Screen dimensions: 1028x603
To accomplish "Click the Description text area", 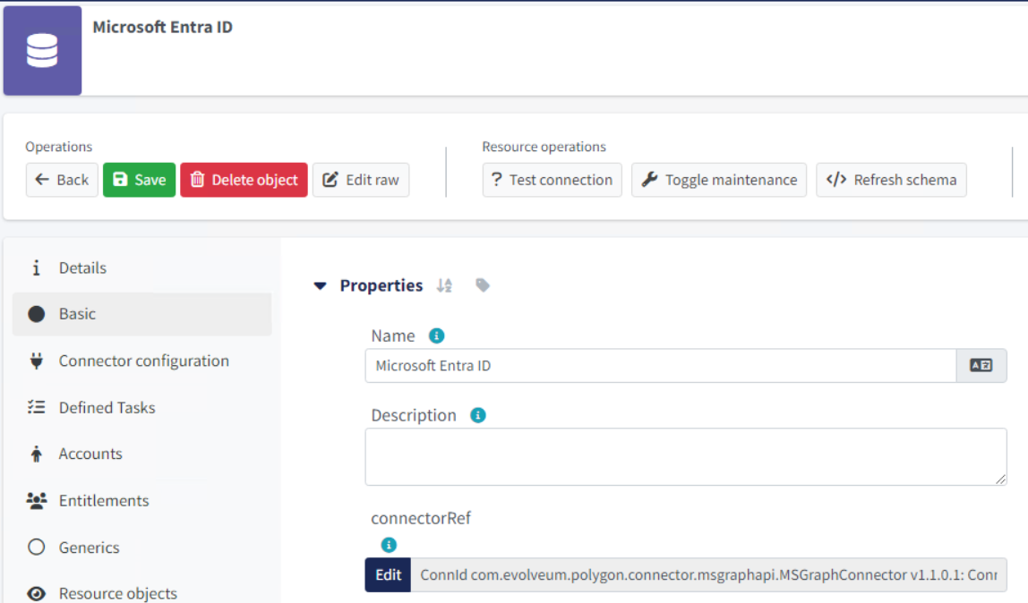I will tap(686, 457).
